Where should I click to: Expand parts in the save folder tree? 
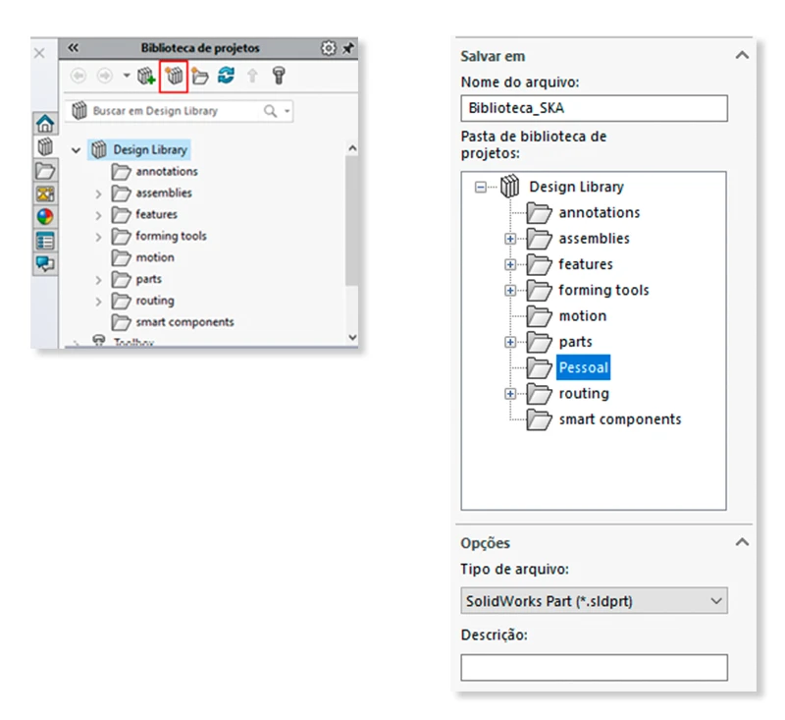pos(509,342)
